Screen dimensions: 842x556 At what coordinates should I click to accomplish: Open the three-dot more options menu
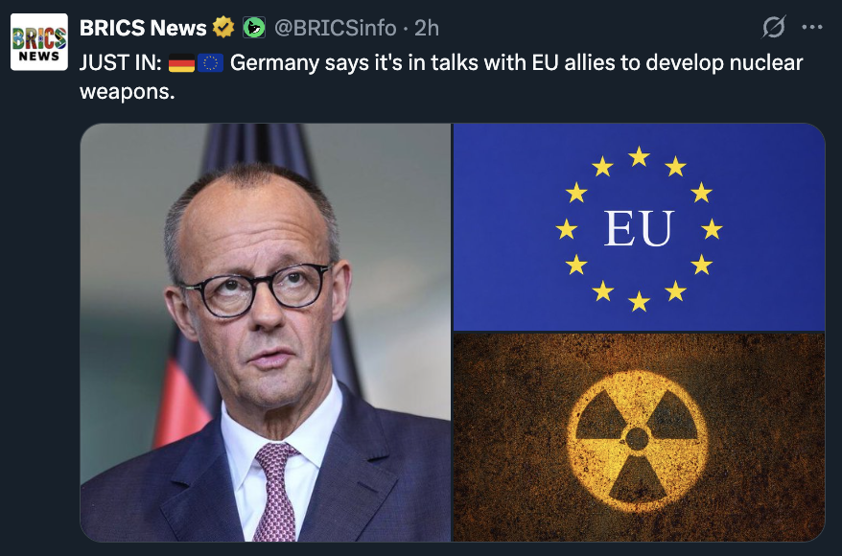pos(812,27)
